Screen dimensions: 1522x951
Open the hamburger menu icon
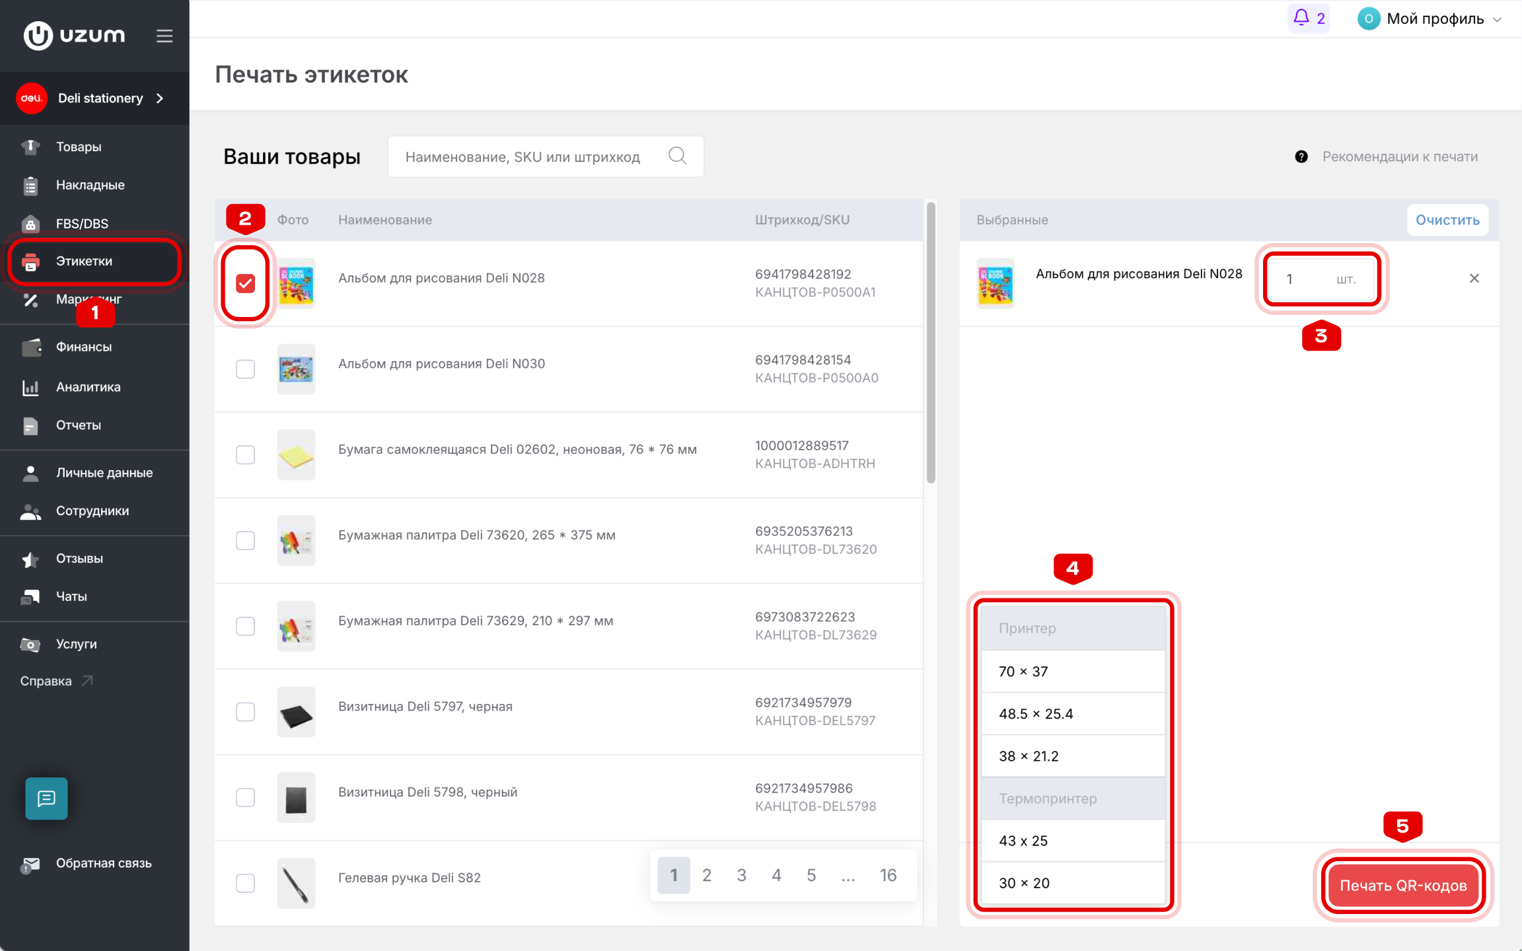click(164, 36)
